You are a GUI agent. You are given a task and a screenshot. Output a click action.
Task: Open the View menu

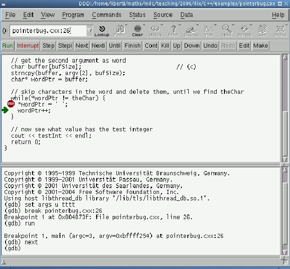(x=48, y=15)
